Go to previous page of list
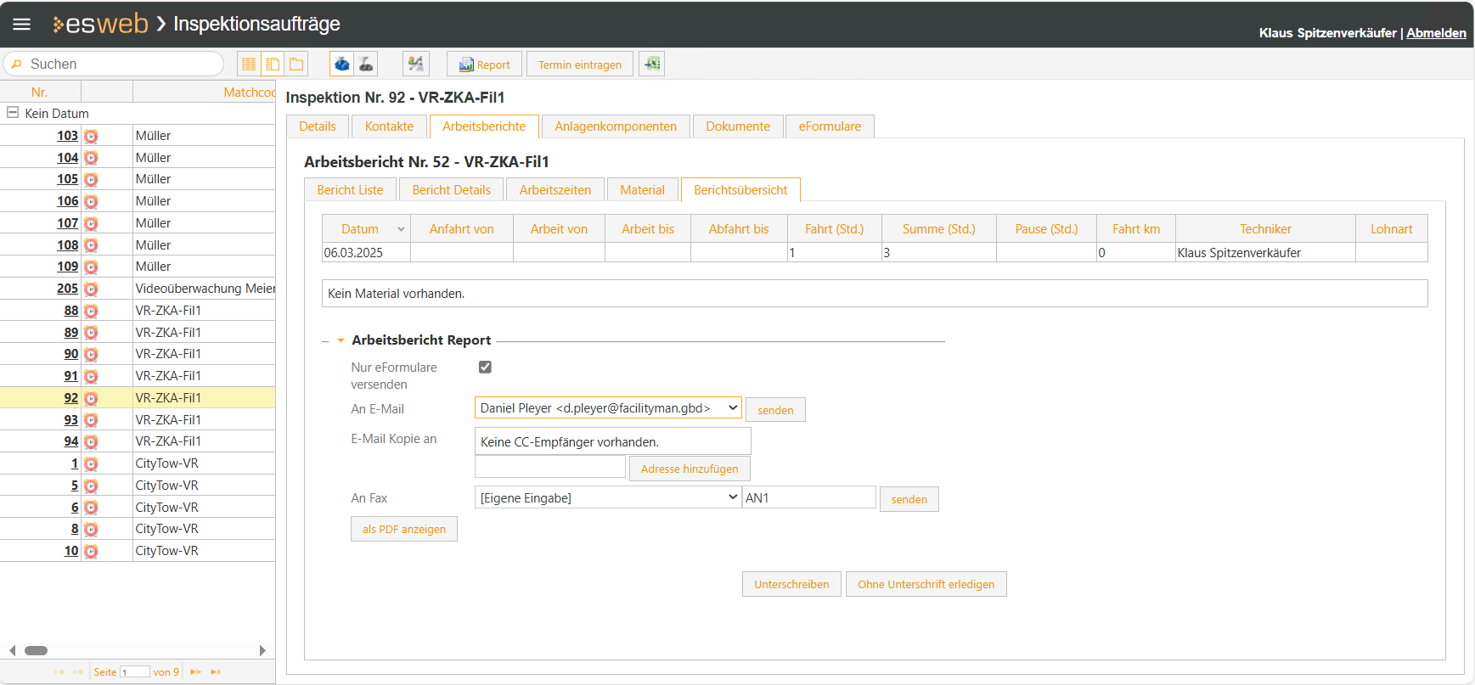This screenshot has width=1475, height=685. 78,672
